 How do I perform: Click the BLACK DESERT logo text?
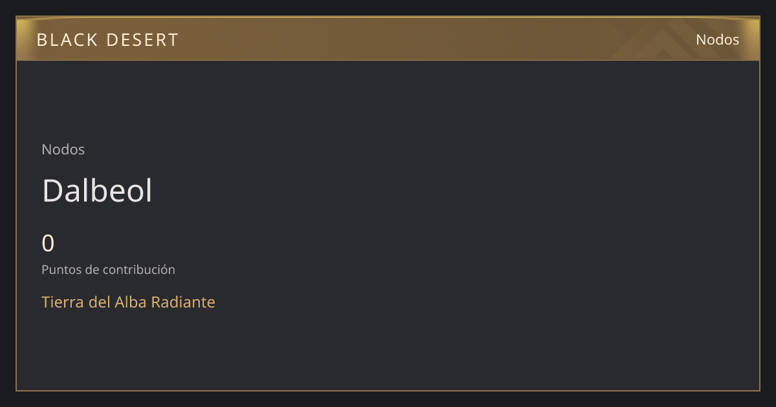point(107,40)
